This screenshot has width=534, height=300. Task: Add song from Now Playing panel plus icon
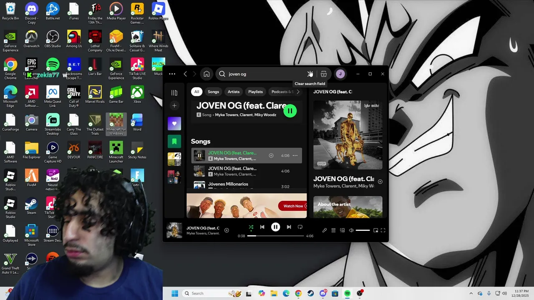coord(380,182)
